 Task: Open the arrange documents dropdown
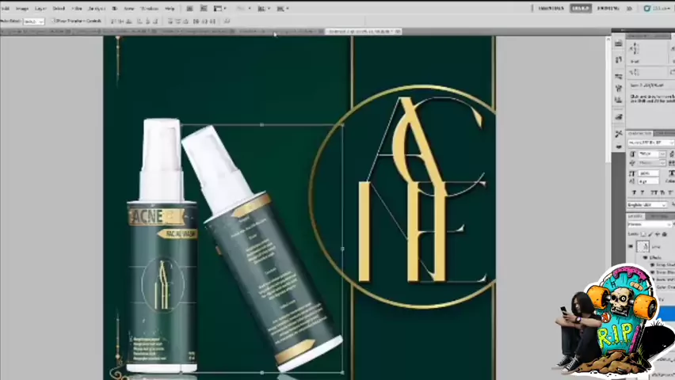(262, 8)
